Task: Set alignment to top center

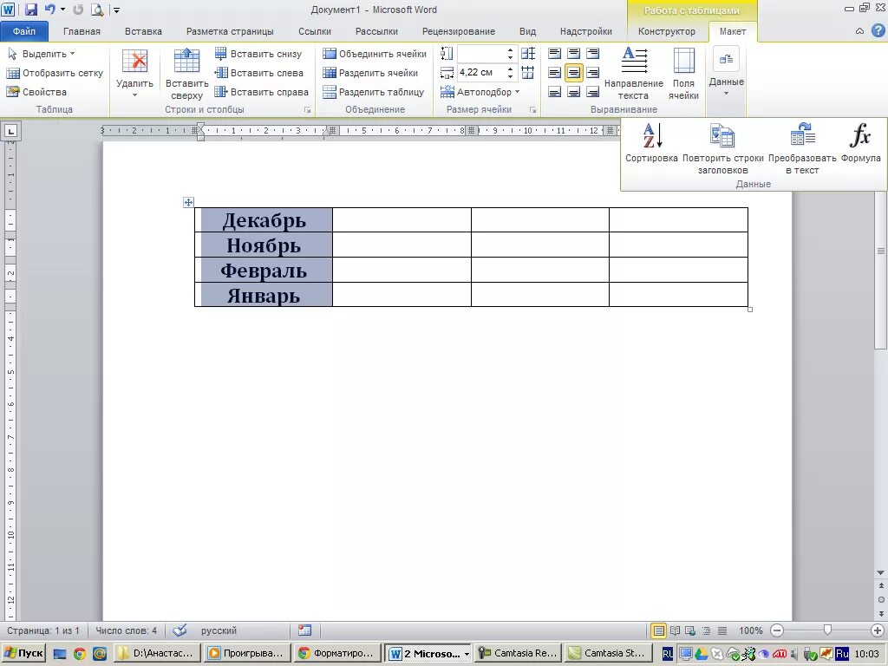Action: 574,54
